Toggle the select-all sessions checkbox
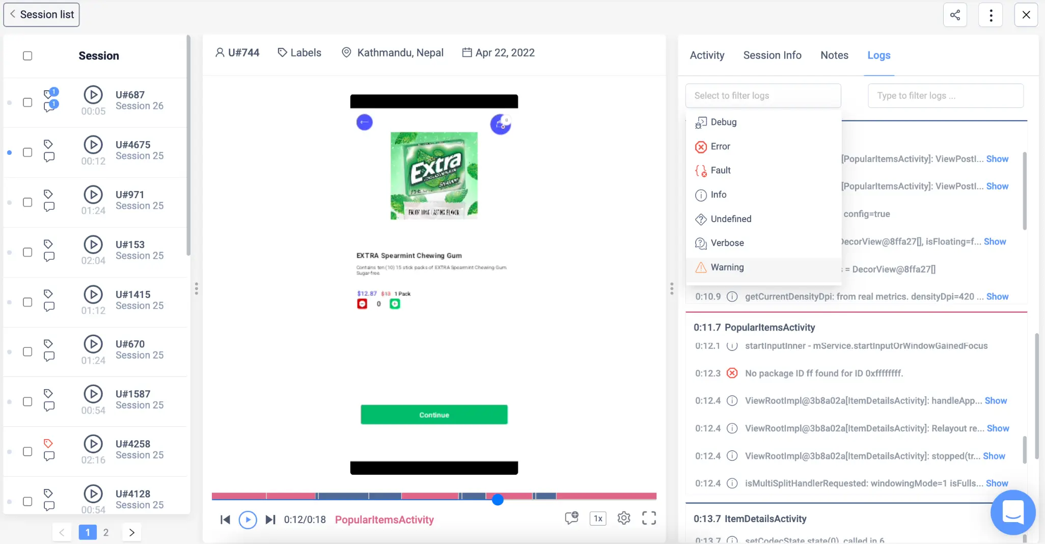The width and height of the screenshot is (1045, 544). point(28,56)
